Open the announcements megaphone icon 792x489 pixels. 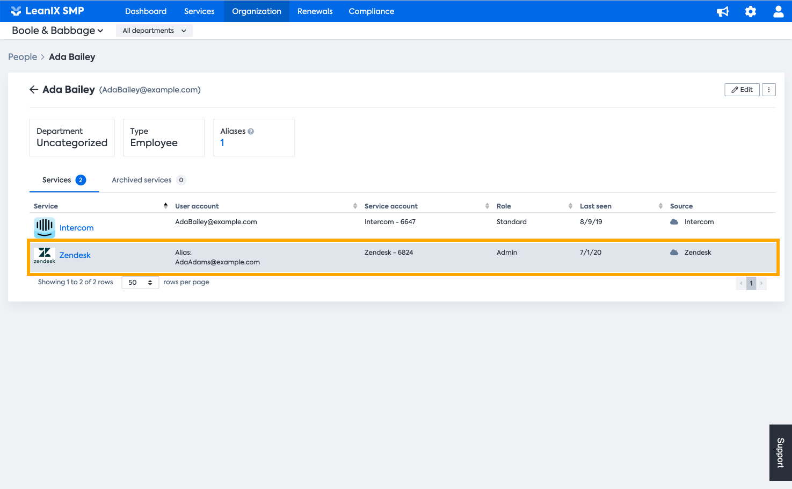[x=723, y=11]
